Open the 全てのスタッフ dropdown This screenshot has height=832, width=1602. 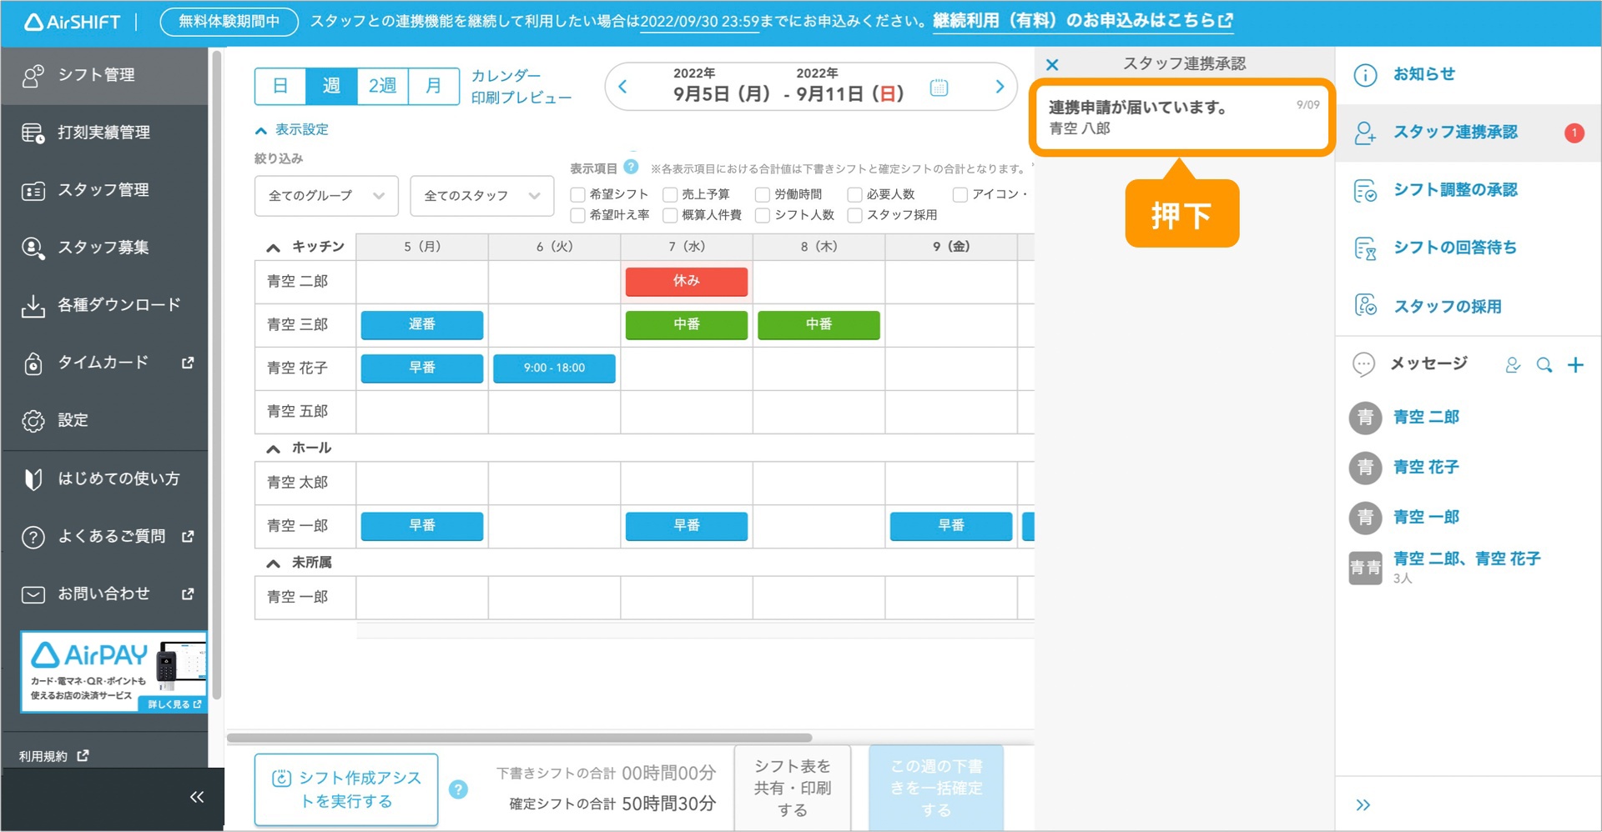click(481, 196)
